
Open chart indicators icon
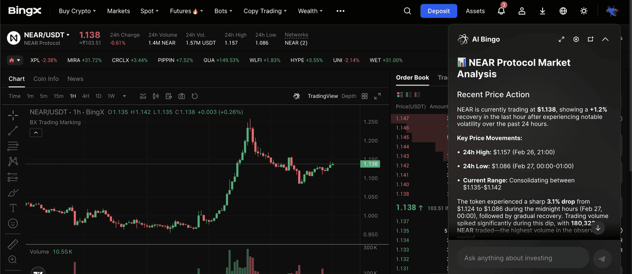[143, 96]
